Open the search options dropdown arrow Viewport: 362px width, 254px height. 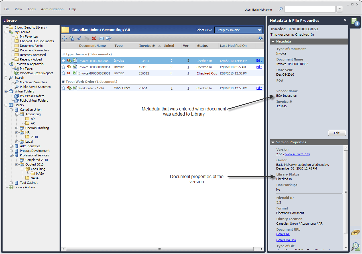(339, 9)
